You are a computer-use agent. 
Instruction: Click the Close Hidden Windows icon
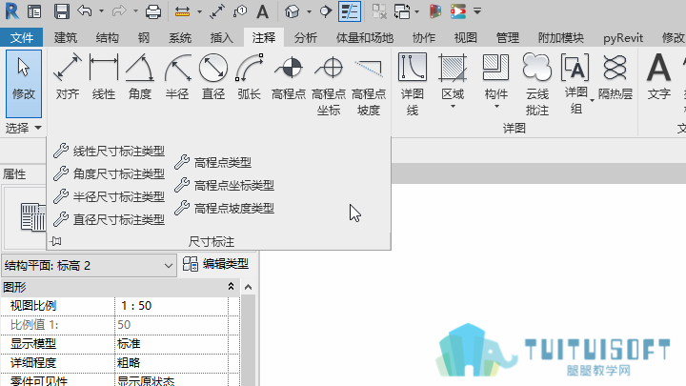[379, 11]
